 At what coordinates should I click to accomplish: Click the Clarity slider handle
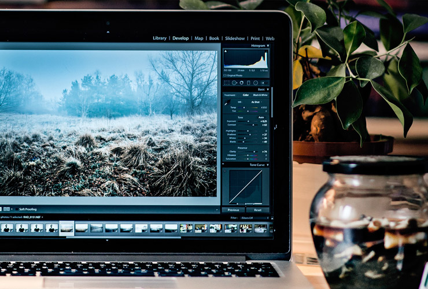click(x=254, y=151)
